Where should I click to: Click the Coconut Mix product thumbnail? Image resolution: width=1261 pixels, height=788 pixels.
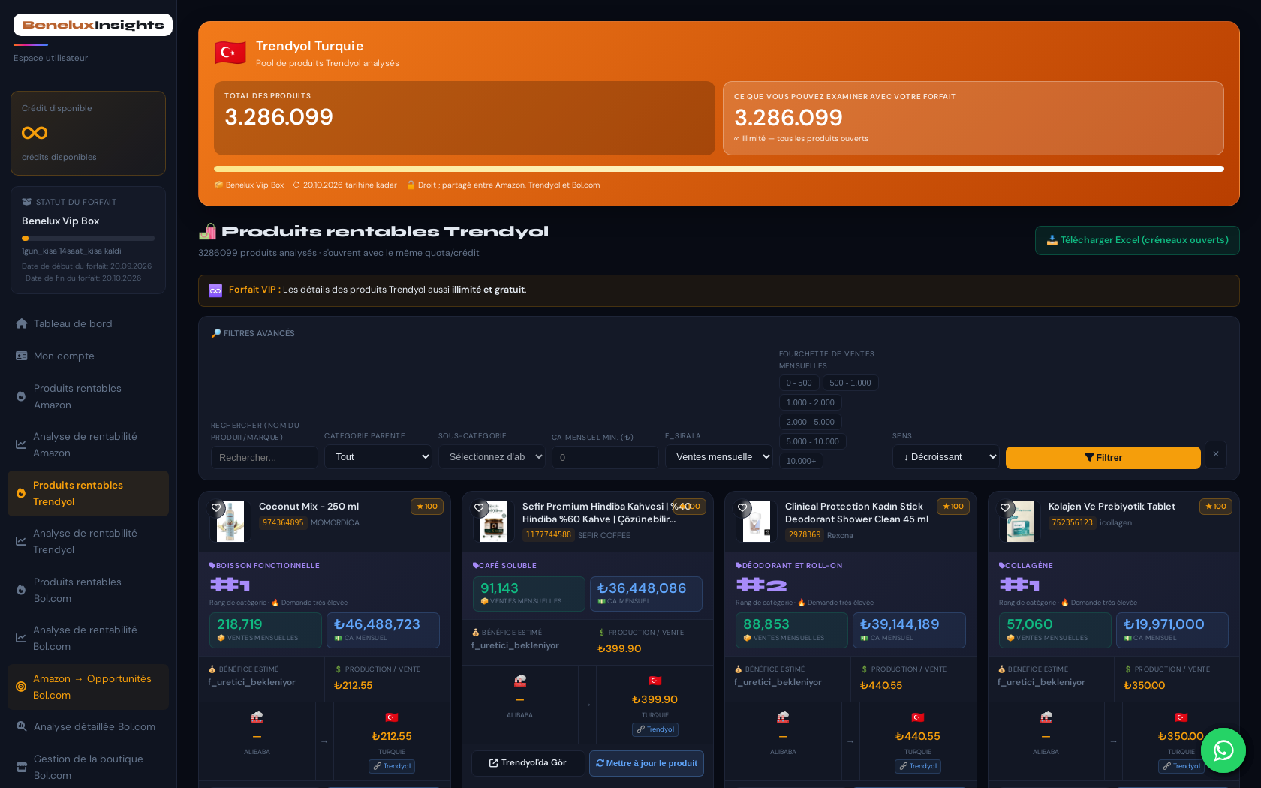click(230, 522)
